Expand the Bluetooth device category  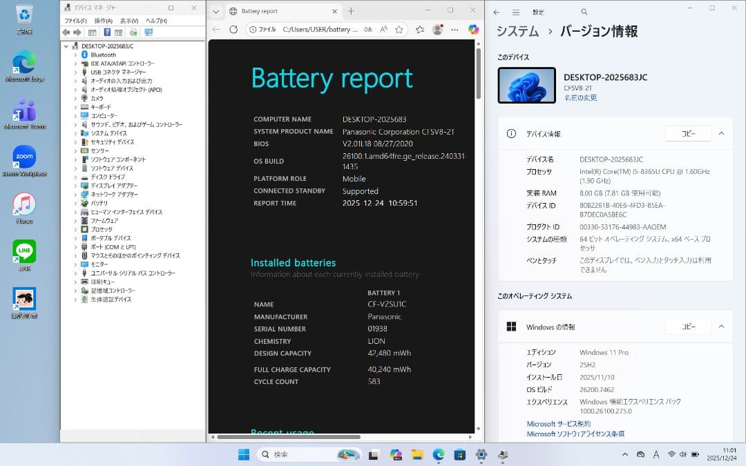coord(75,55)
